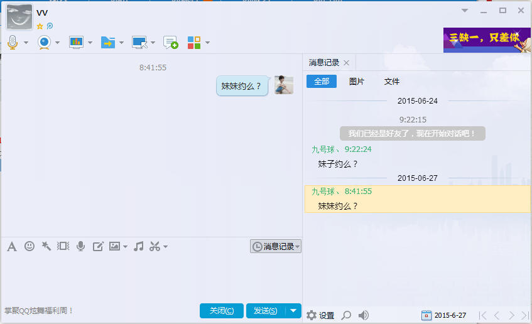Start a voice call with microphone icon
The height and width of the screenshot is (324, 532).
(13, 43)
